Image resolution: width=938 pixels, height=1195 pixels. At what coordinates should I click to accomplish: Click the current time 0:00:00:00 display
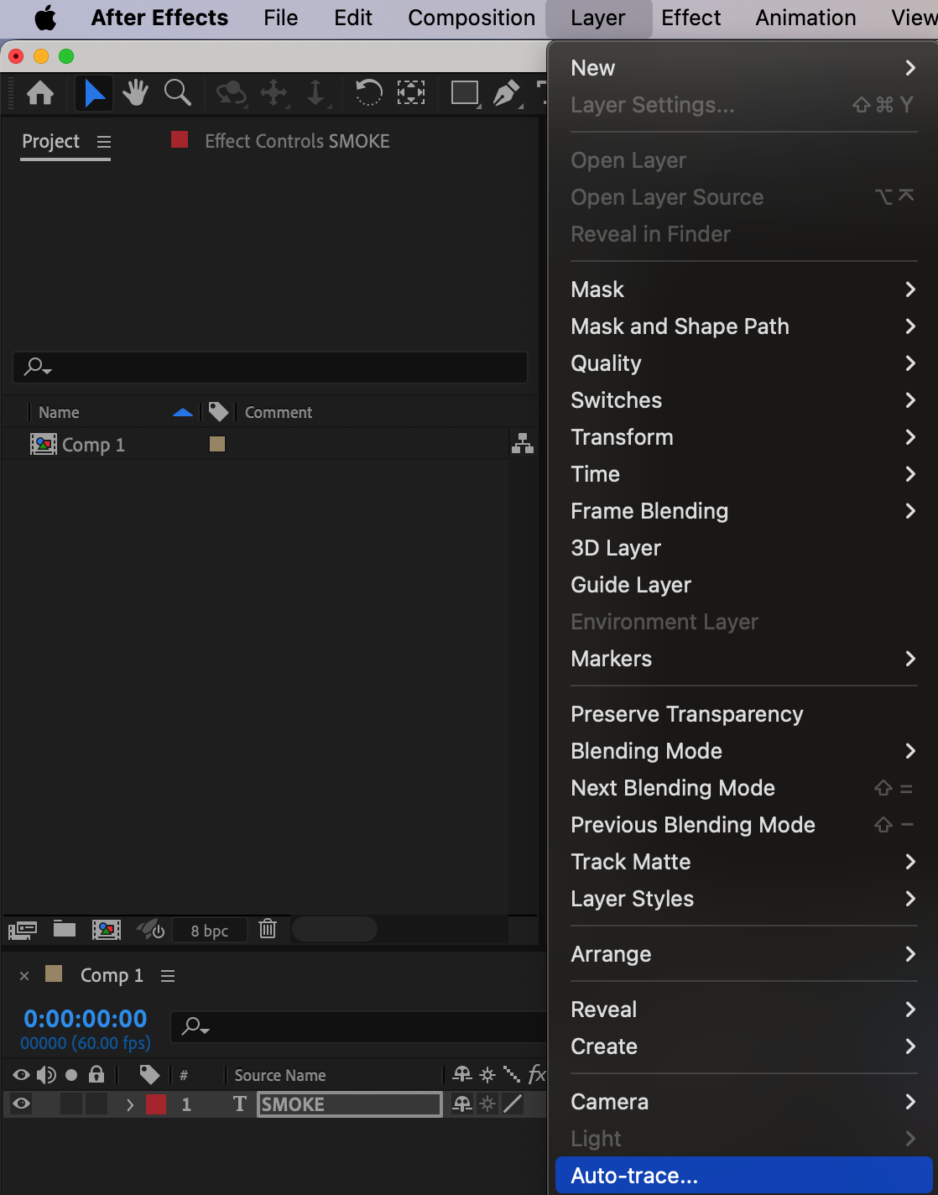coord(86,1018)
